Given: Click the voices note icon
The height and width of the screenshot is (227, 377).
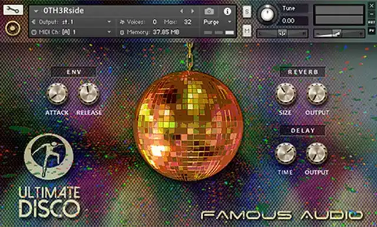Looking at the screenshot, I should click(x=122, y=22).
